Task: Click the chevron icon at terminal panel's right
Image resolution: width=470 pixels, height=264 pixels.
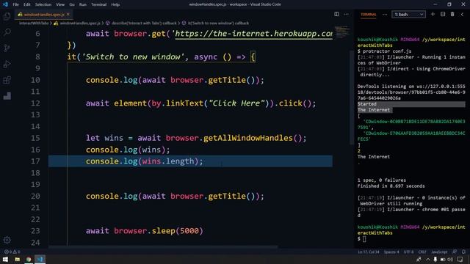Action: (x=462, y=14)
